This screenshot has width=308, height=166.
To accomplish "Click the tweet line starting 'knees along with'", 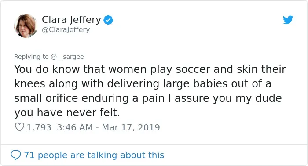I will 143,84.
